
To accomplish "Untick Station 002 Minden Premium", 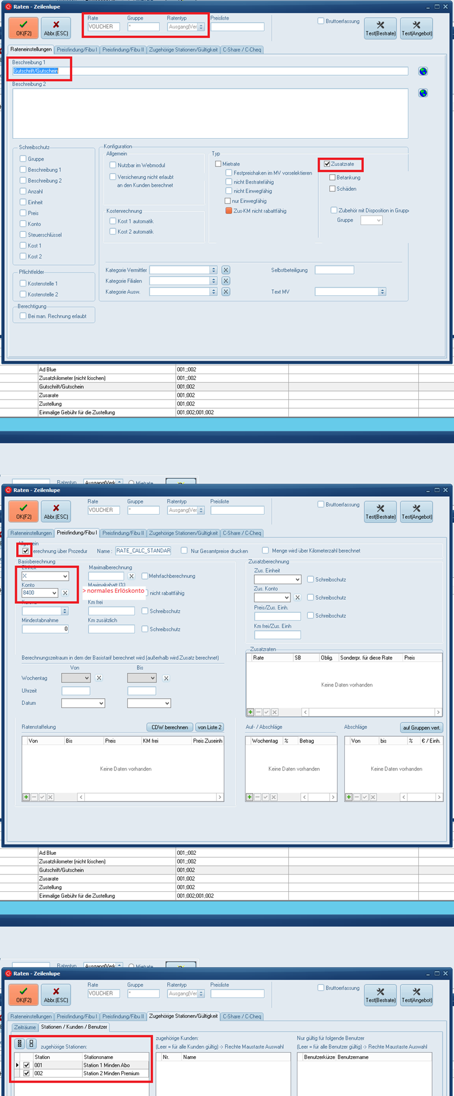I will 27,1073.
